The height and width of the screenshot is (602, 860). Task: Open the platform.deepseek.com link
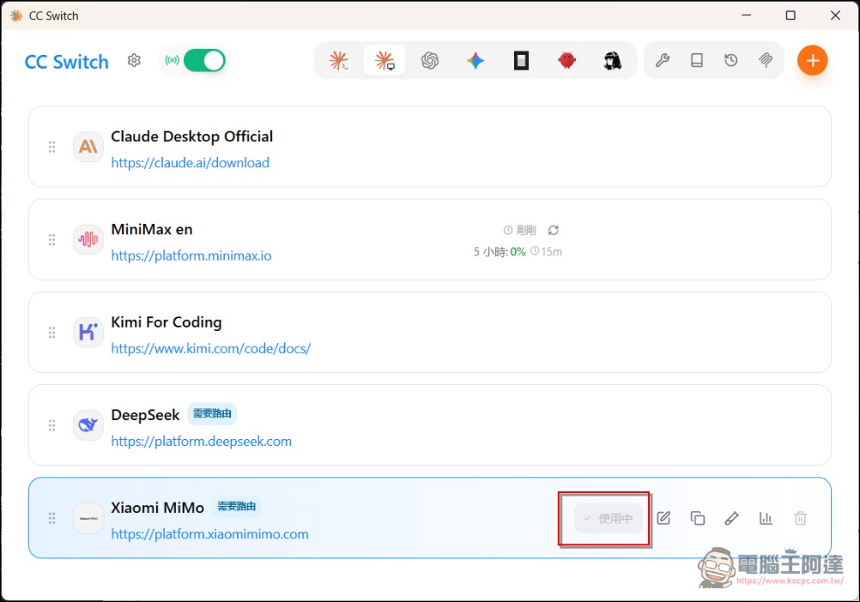tap(202, 442)
